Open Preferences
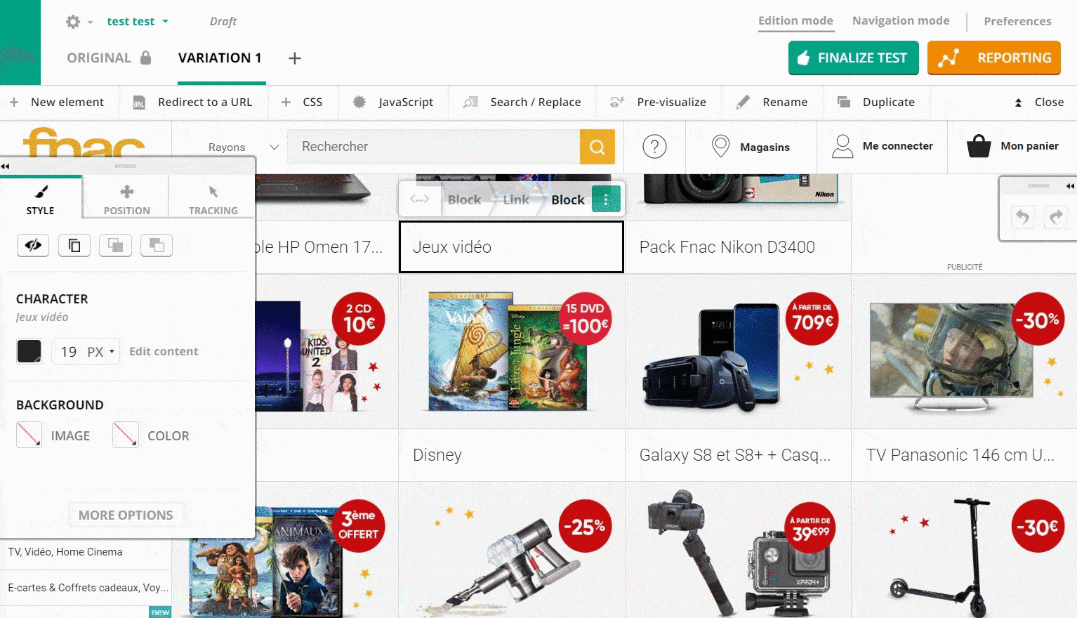The height and width of the screenshot is (618, 1077). pyautogui.click(x=1017, y=22)
